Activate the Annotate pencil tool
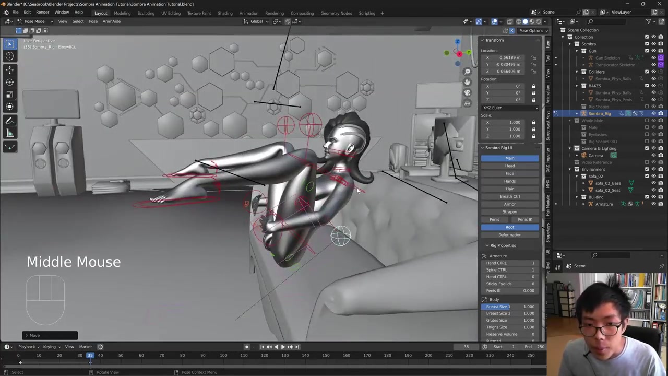The image size is (668, 376). point(9,121)
